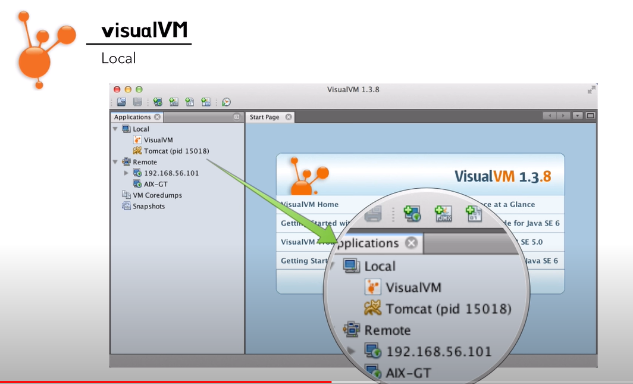This screenshot has height=384, width=633.
Task: Click the computer icon beside Local
Action: [126, 129]
